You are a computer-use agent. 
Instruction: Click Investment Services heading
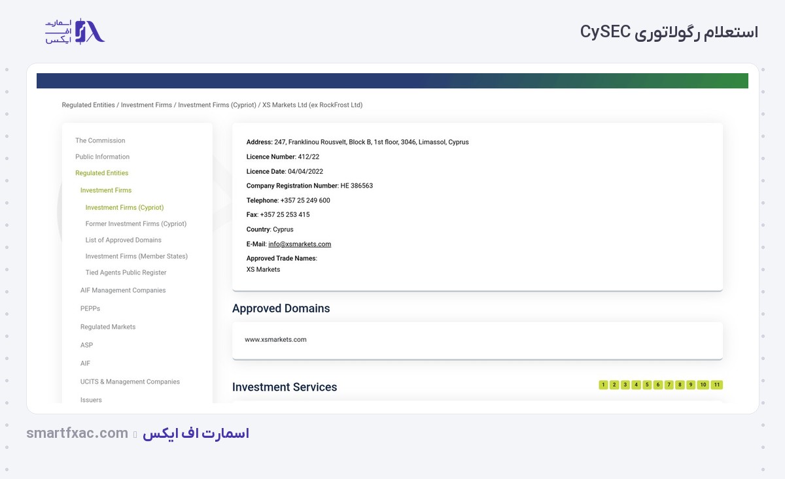point(285,387)
